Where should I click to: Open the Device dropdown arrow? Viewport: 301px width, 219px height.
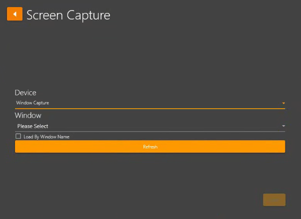click(283, 103)
